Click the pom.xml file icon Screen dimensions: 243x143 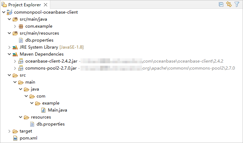[x=15, y=138]
